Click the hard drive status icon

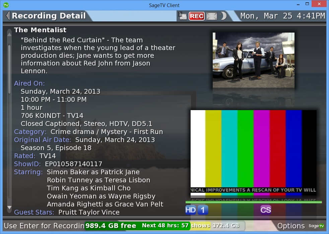click(183, 16)
